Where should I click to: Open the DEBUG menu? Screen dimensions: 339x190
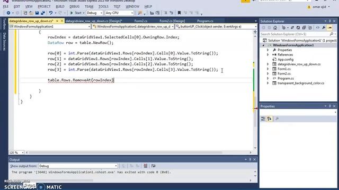click(x=74, y=7)
